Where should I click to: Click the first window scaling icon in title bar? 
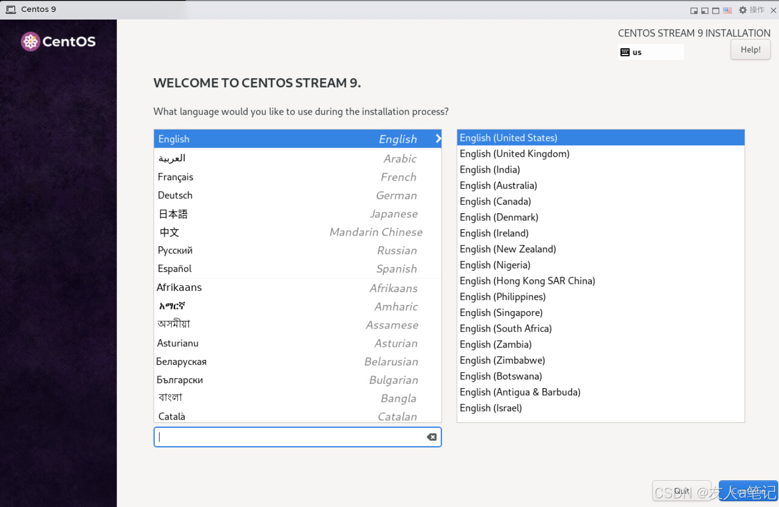(694, 10)
